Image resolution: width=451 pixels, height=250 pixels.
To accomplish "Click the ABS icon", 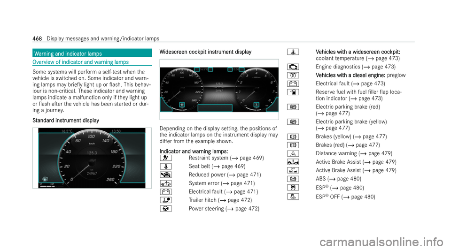I will click(293, 179).
